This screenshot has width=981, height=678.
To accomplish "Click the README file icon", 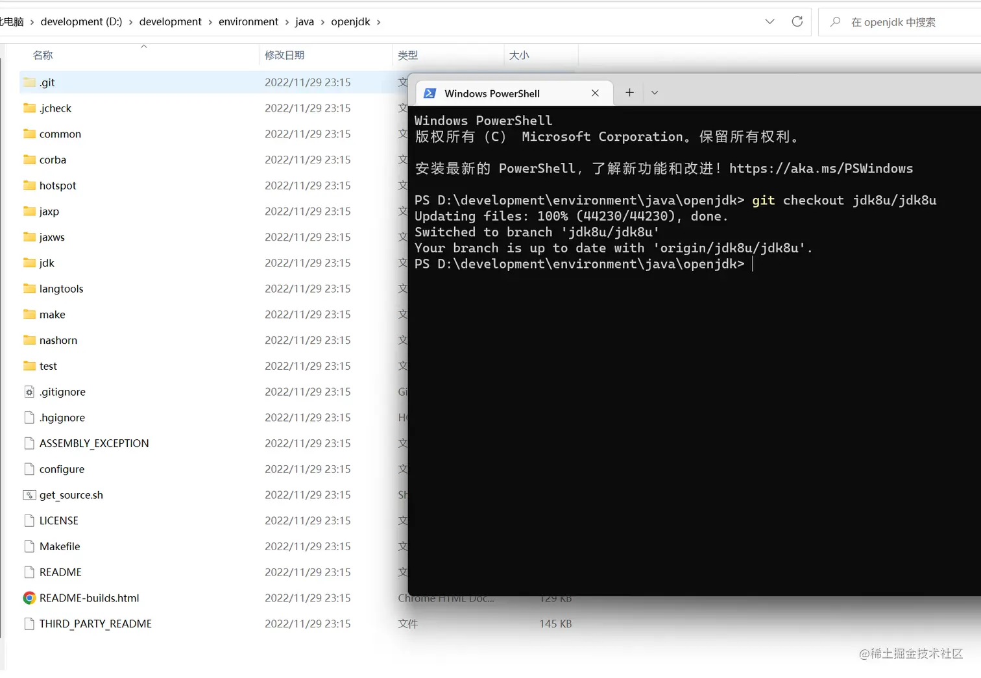I will pos(29,572).
